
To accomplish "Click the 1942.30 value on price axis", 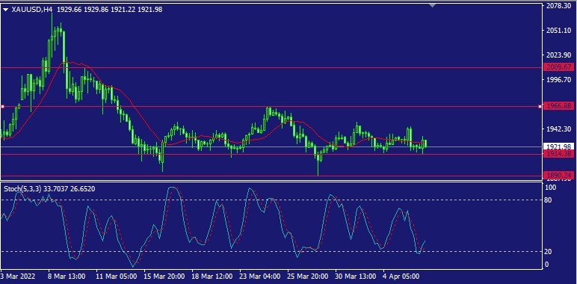I will pos(558,129).
